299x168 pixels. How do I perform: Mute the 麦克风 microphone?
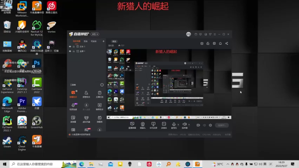(174, 125)
